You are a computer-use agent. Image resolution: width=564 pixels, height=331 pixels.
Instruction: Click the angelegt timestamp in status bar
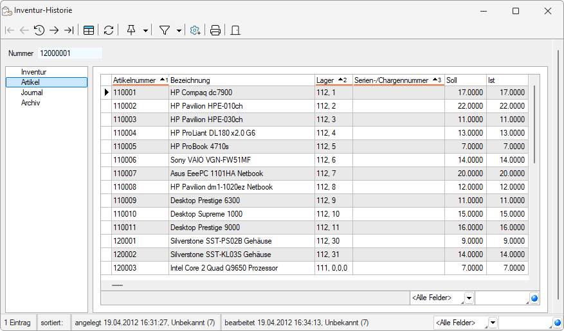[x=145, y=323]
